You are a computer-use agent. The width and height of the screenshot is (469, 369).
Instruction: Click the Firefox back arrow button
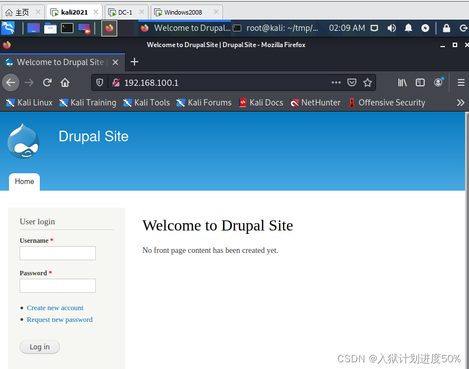click(11, 82)
